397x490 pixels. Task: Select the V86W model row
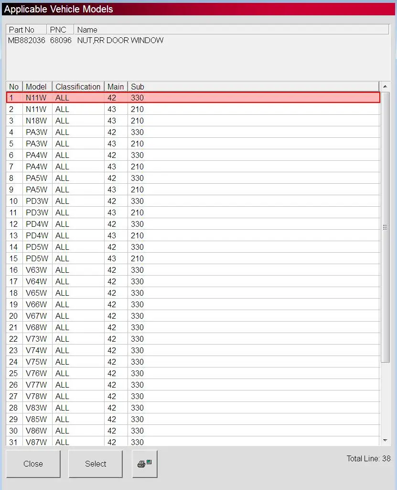click(x=193, y=431)
